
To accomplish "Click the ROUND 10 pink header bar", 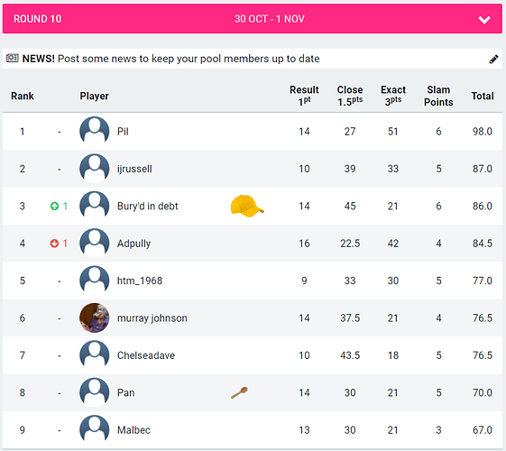I will 253,19.
